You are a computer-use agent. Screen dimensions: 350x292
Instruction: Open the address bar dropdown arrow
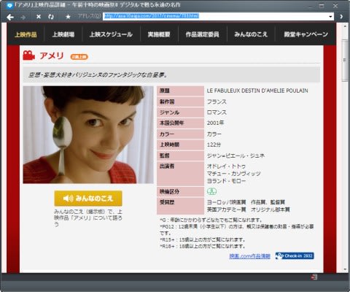coord(330,17)
